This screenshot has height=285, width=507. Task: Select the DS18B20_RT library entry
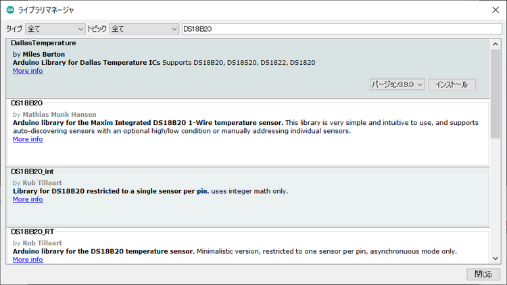(x=247, y=246)
